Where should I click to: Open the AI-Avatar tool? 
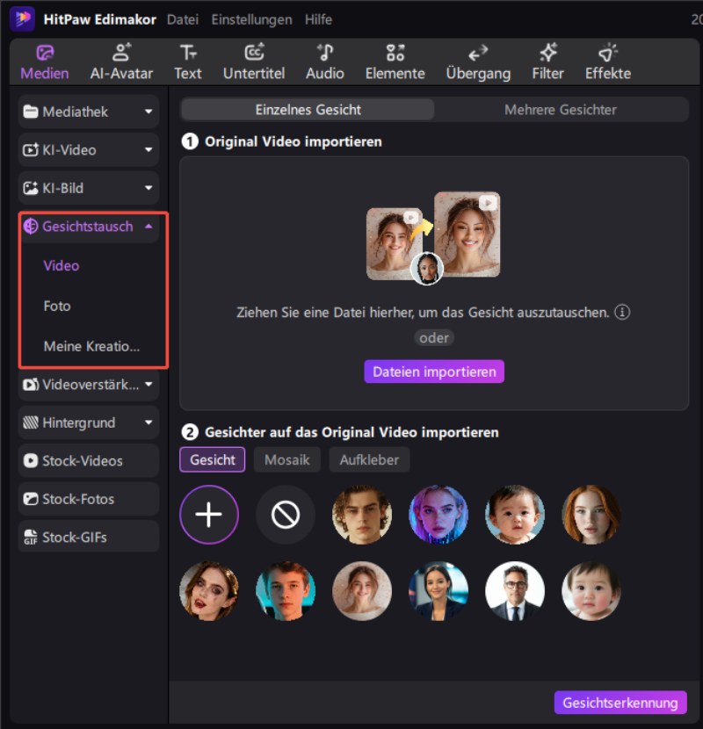click(x=121, y=61)
